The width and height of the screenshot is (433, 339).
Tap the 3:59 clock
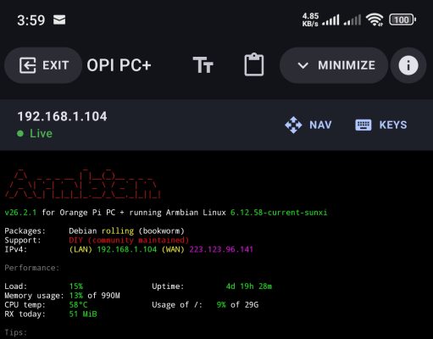click(x=31, y=20)
